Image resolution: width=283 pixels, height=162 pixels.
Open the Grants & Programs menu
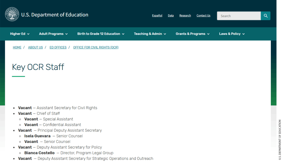[x=193, y=34]
